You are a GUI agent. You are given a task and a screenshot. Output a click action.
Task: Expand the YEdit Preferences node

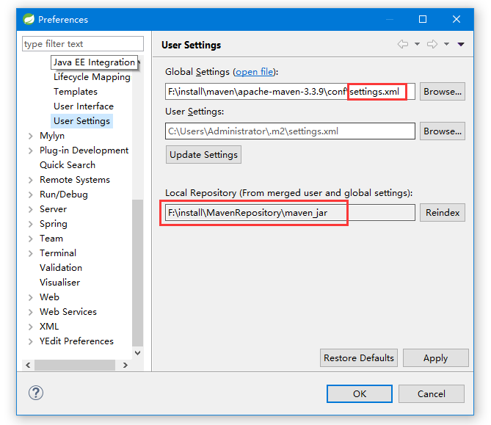tap(30, 341)
